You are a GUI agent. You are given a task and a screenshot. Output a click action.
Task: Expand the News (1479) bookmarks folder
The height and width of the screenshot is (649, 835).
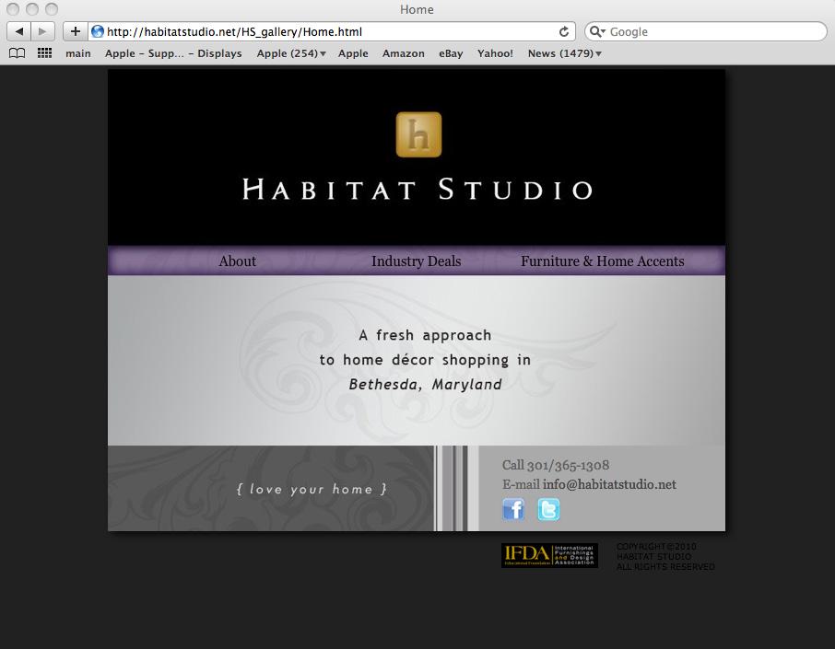tap(564, 53)
